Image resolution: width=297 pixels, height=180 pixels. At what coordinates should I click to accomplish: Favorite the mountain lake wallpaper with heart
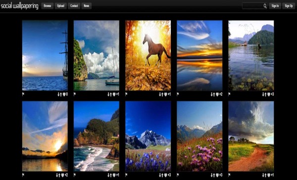[x=269, y=94]
